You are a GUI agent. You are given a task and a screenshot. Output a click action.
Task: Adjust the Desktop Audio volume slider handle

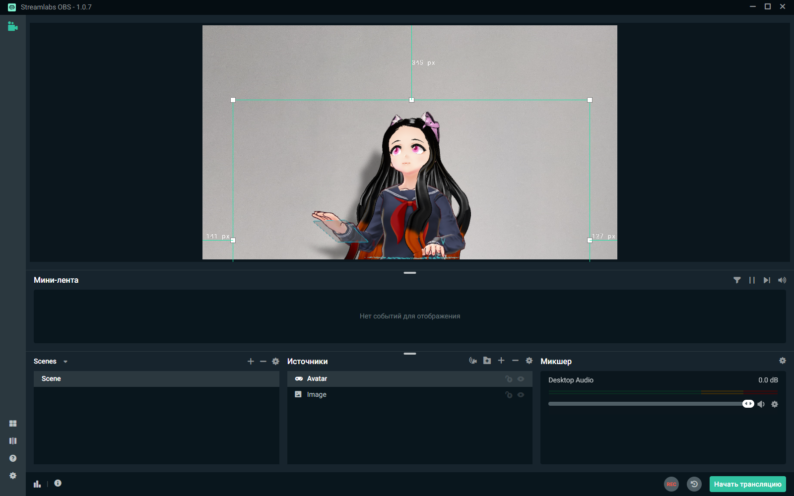click(x=748, y=404)
